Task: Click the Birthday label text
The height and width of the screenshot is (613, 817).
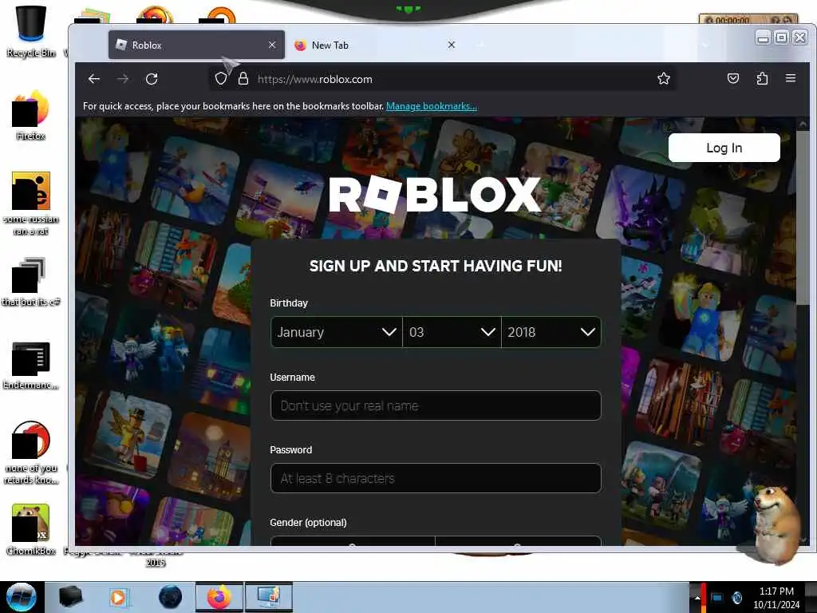Action: click(289, 303)
